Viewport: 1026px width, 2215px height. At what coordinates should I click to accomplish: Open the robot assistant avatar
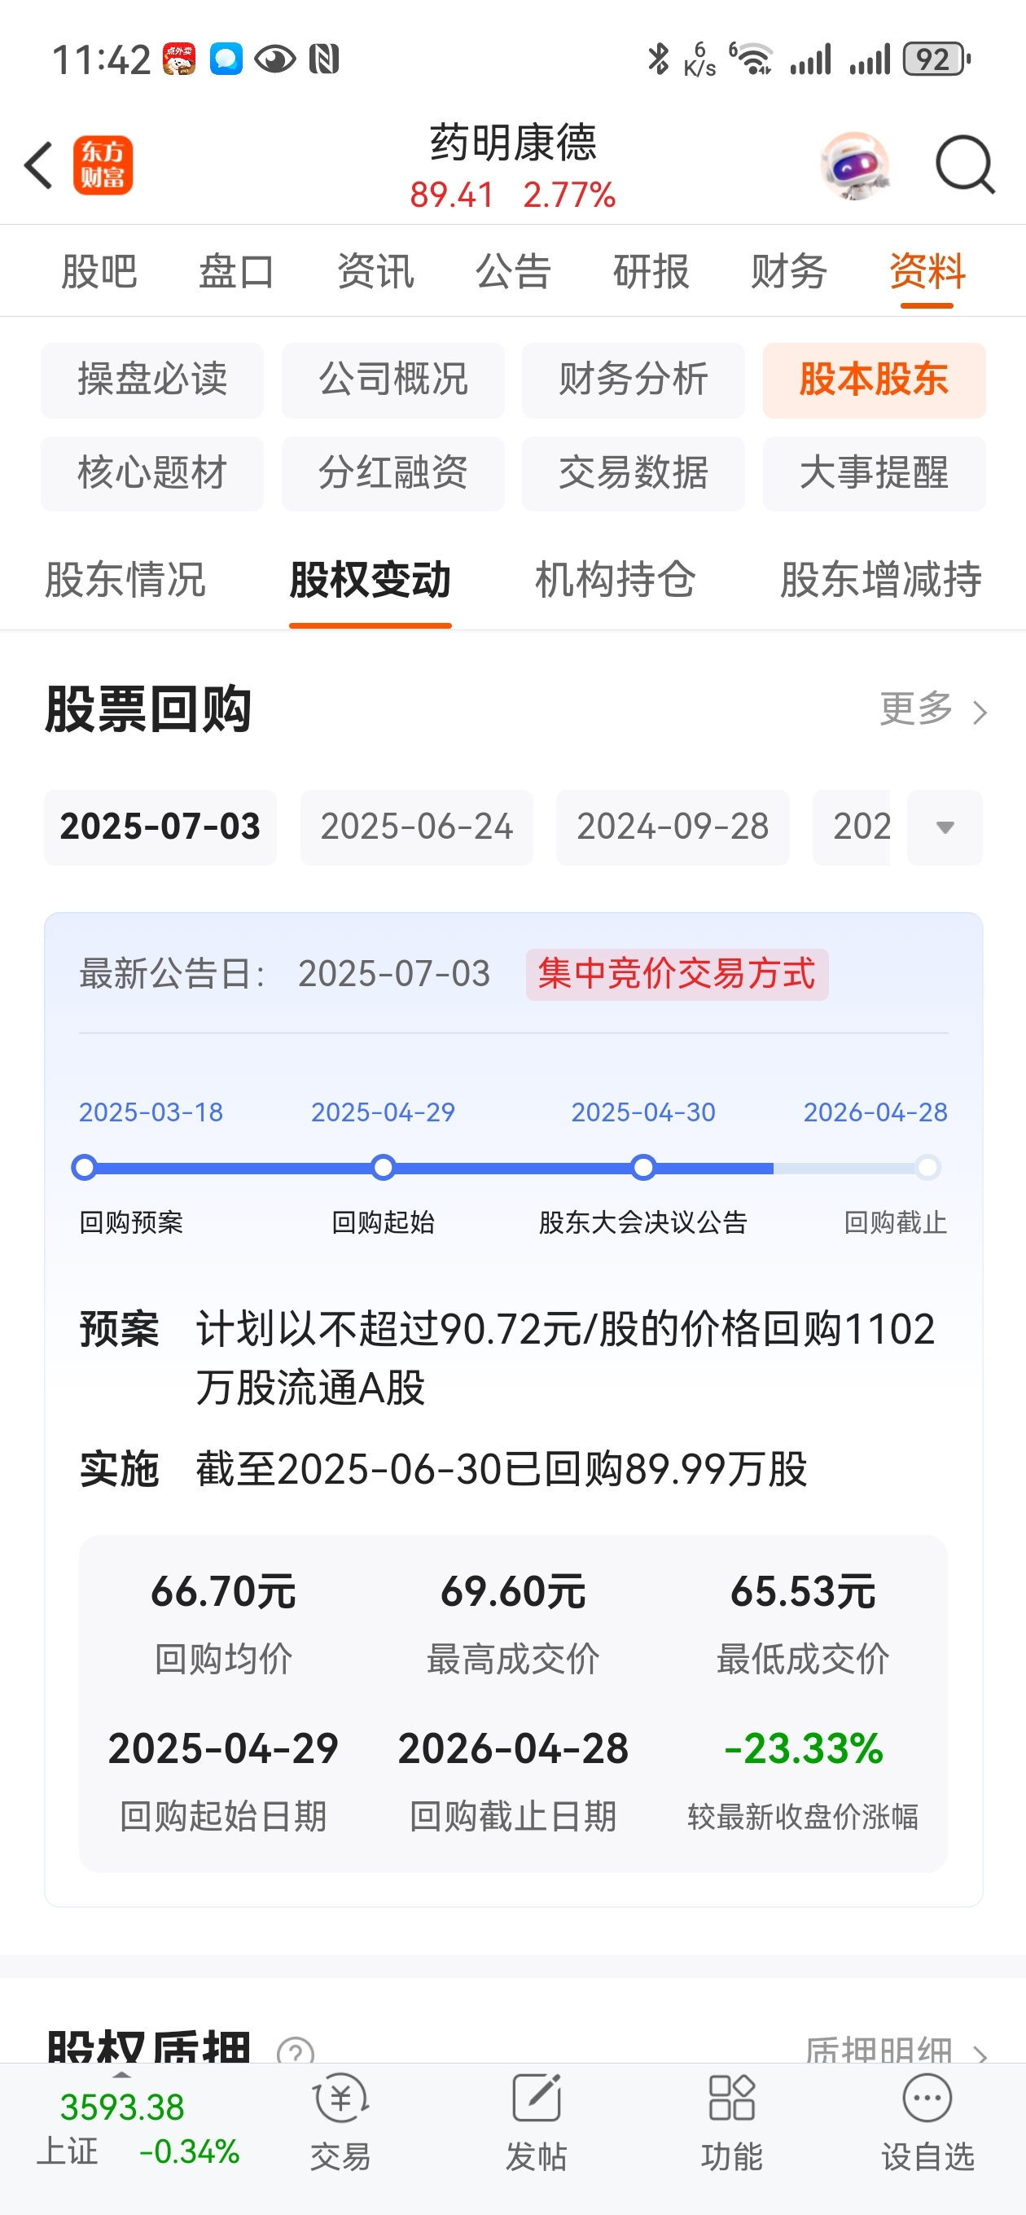pyautogui.click(x=854, y=165)
